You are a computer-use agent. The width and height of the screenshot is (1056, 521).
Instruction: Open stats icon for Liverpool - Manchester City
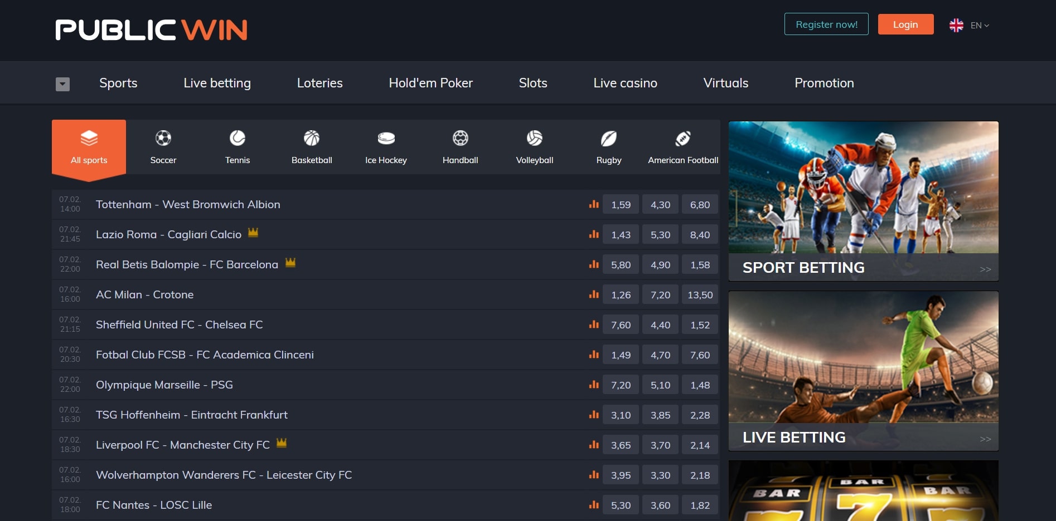[594, 445]
